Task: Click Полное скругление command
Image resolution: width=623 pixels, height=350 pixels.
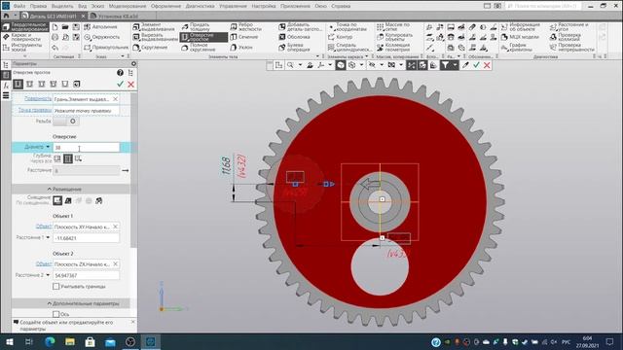Action: pos(199,48)
